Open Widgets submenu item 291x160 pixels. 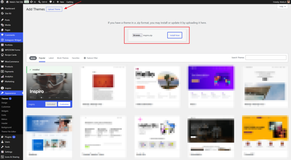point(5,111)
